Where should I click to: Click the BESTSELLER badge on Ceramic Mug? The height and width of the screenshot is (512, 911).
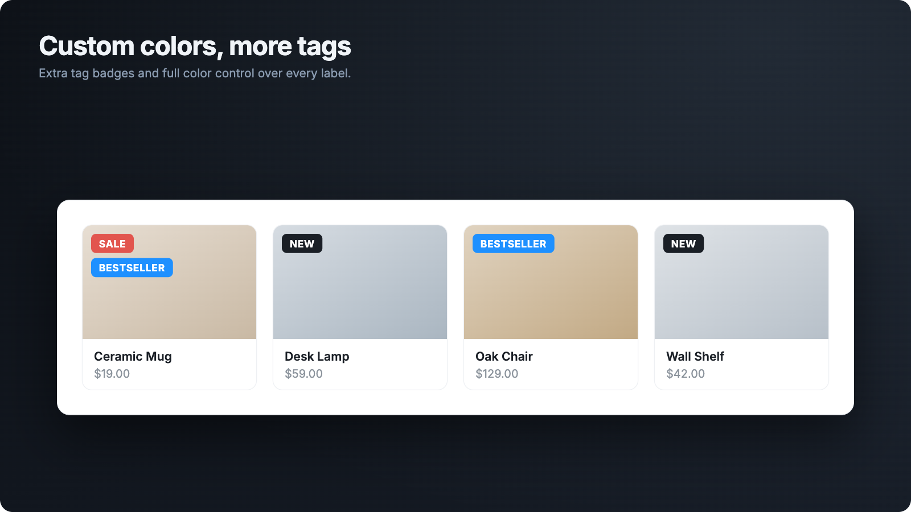click(x=132, y=267)
